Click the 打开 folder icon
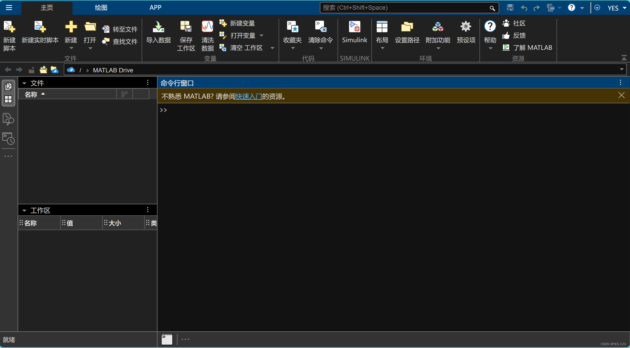Image resolution: width=630 pixels, height=348 pixels. [90, 27]
